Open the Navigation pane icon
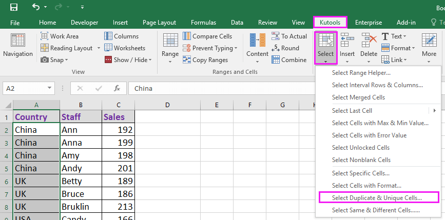Screen dimensions: 445x220 (x=18, y=40)
